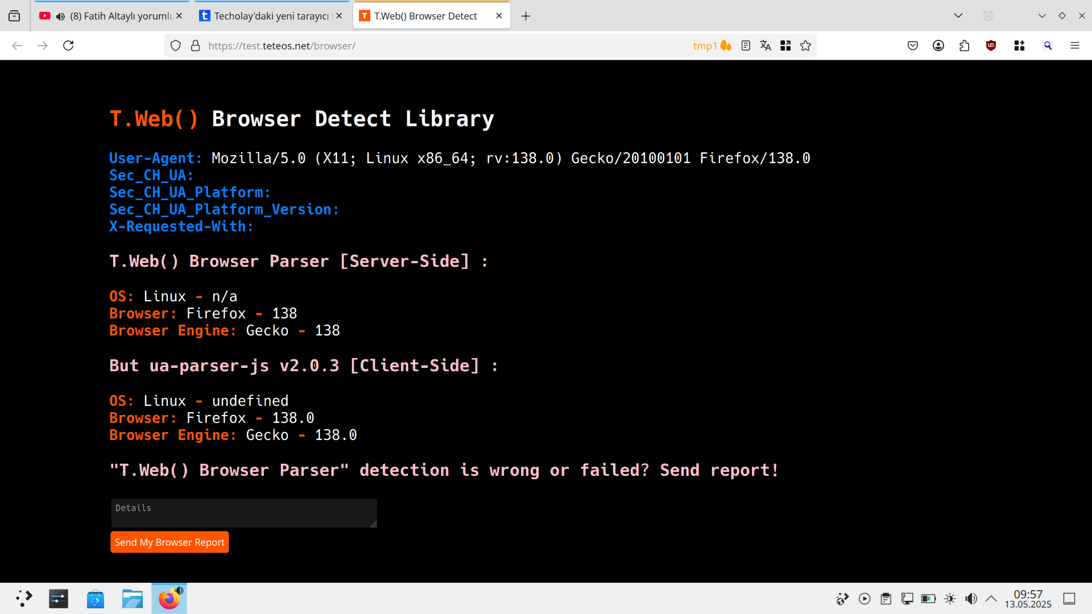Image resolution: width=1092 pixels, height=614 pixels.
Task: Click the tmp1 container label in URL bar
Action: (712, 45)
